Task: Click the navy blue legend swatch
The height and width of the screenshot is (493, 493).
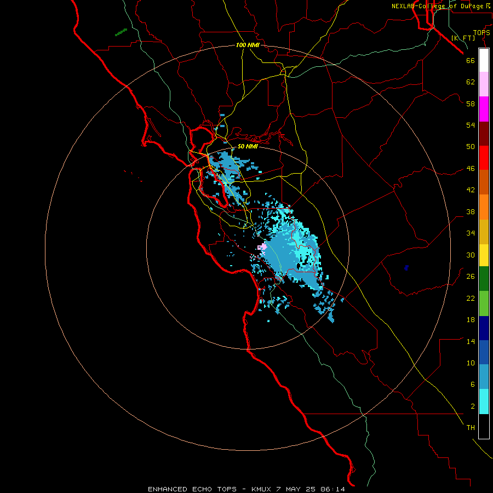Action: pos(484,328)
